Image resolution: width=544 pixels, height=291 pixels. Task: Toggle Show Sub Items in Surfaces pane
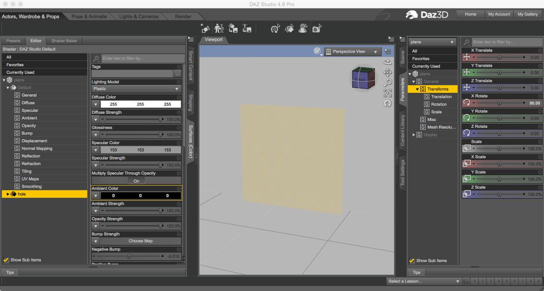coord(6,260)
